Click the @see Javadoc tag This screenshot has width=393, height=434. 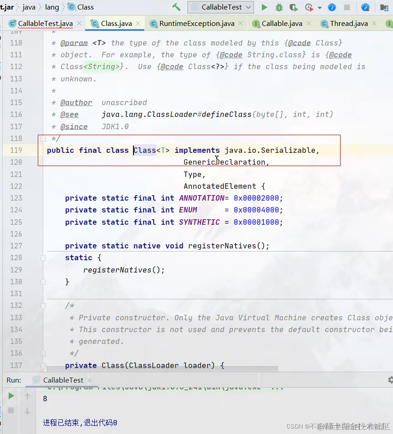69,115
